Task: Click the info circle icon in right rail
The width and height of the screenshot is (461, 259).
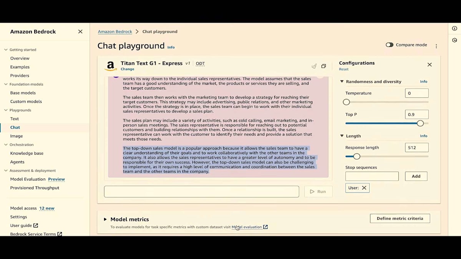Action: click(x=454, y=28)
